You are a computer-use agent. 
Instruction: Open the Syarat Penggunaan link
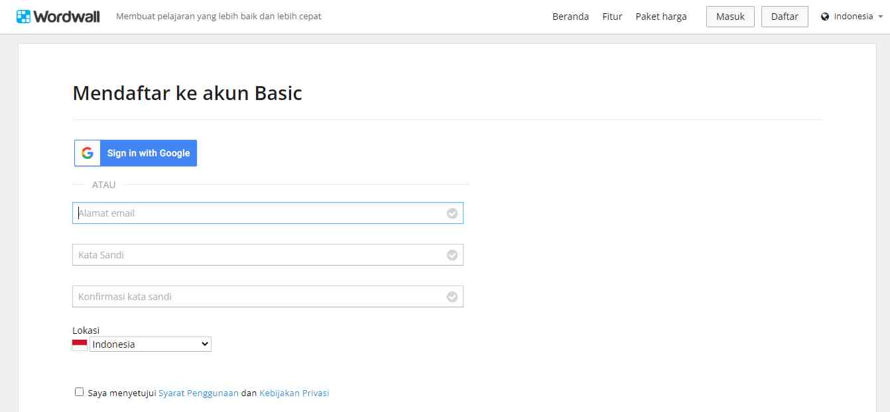198,393
